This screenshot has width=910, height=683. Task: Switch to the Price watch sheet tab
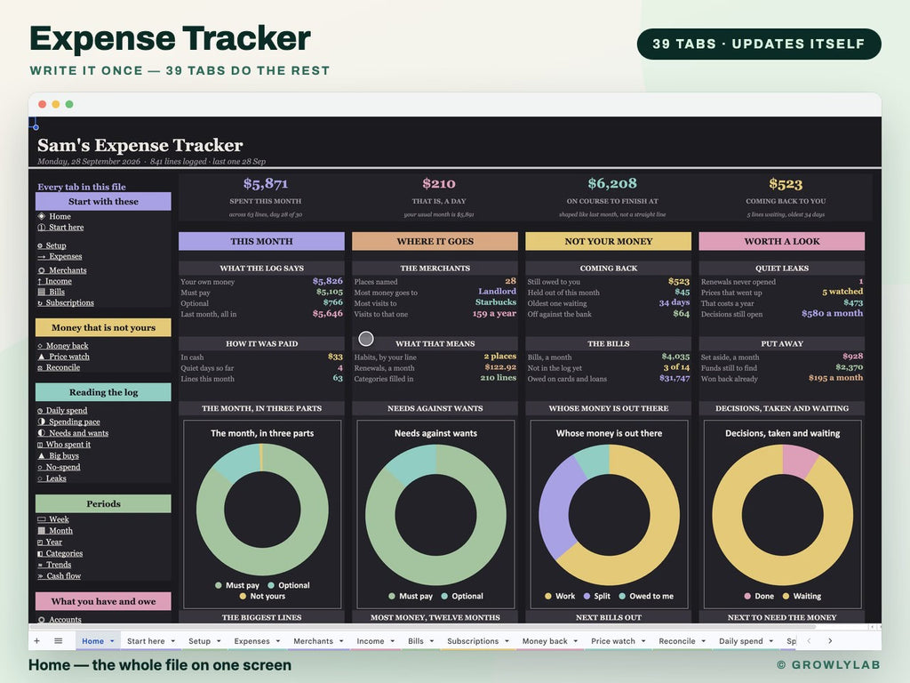pos(613,641)
